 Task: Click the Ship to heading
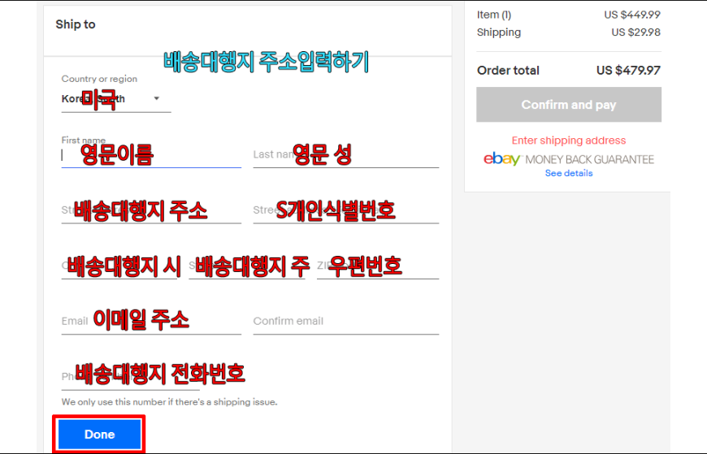[76, 24]
